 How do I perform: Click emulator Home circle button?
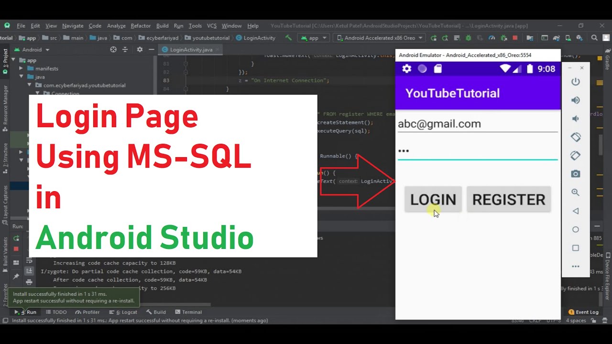(576, 229)
